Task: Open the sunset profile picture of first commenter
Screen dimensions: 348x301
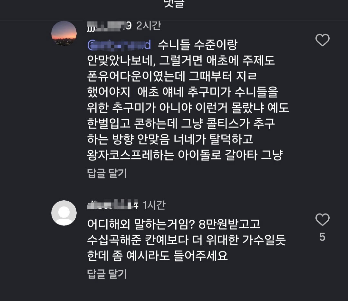Action: tap(64, 33)
